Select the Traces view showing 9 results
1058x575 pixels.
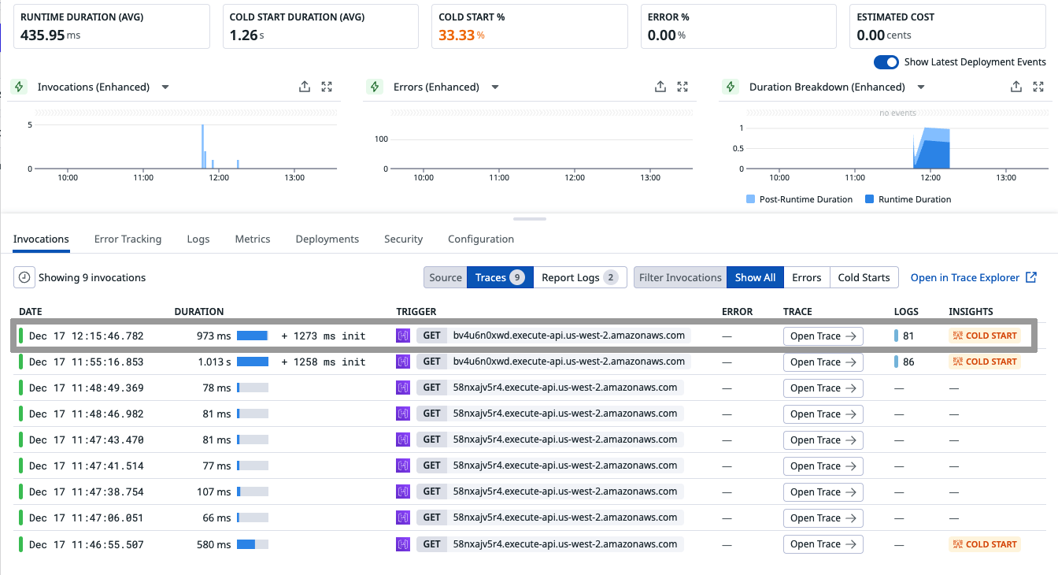pyautogui.click(x=499, y=277)
